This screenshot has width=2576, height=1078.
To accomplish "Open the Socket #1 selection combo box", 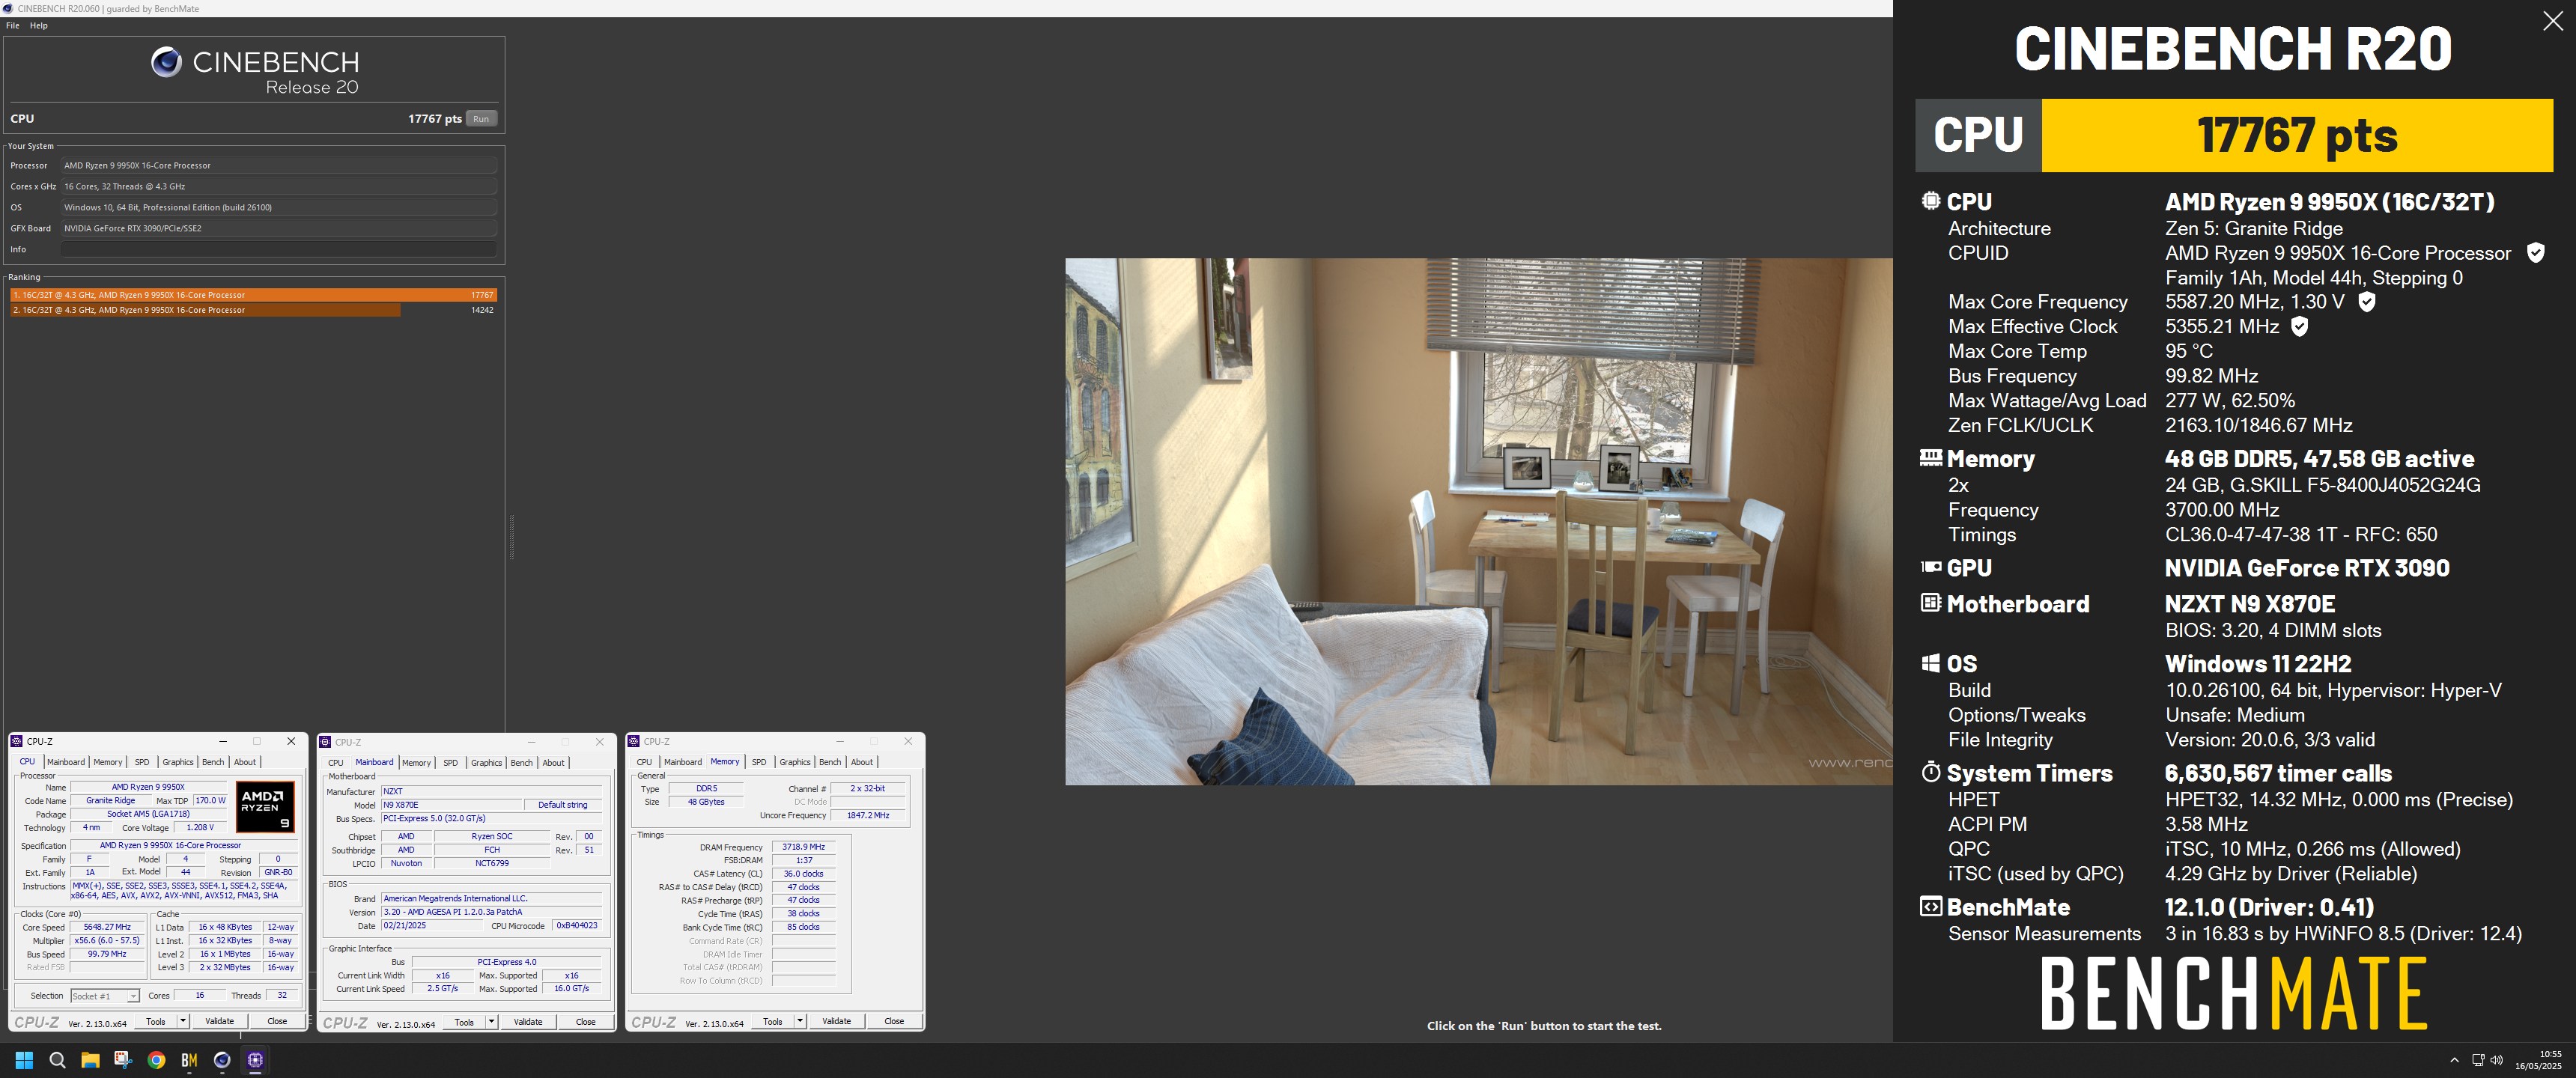I will [x=104, y=996].
